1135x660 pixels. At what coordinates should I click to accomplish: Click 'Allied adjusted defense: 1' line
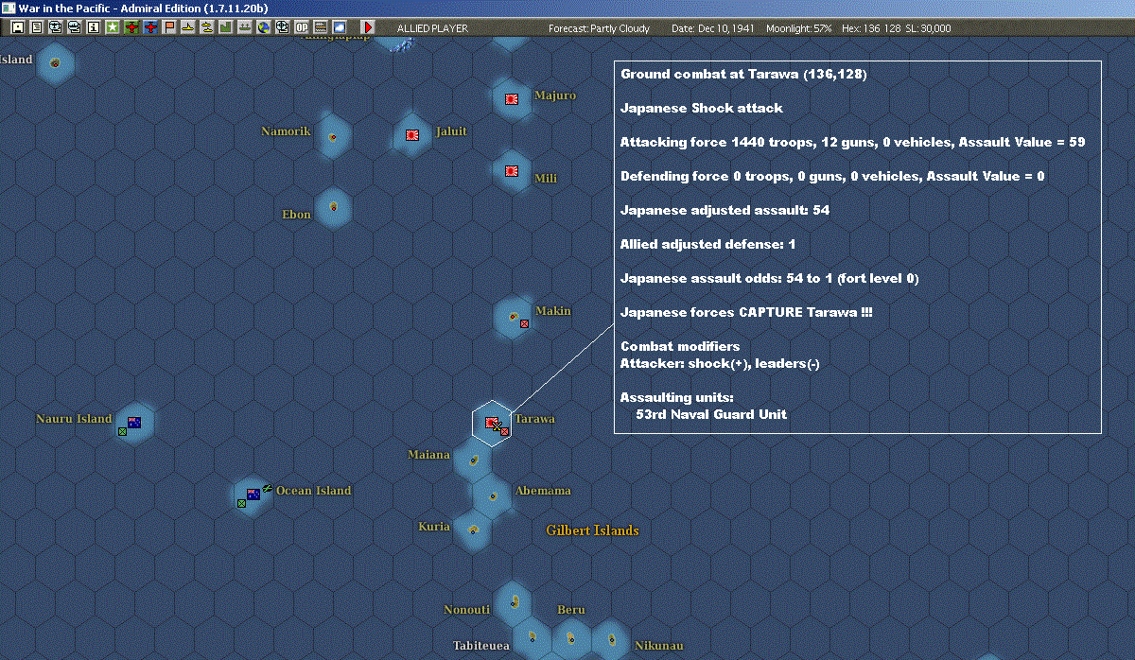click(707, 245)
